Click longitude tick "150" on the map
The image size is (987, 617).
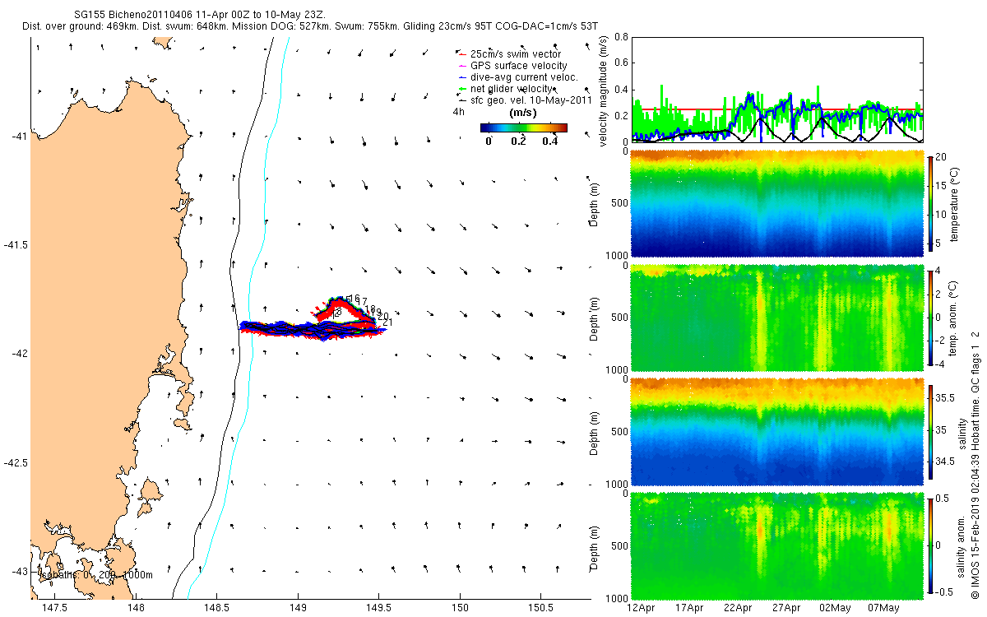click(x=459, y=608)
